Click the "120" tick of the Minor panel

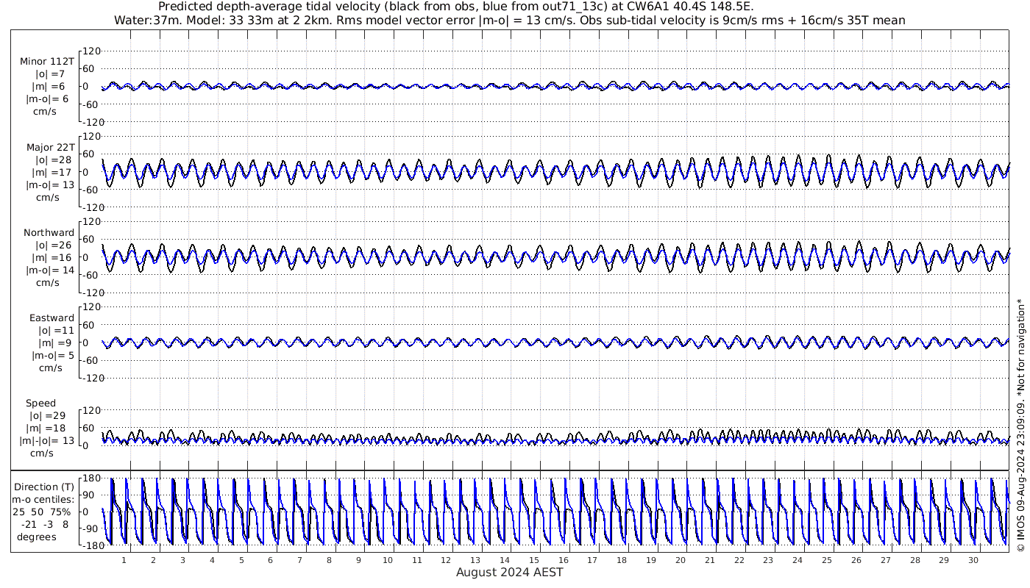pyautogui.click(x=91, y=51)
